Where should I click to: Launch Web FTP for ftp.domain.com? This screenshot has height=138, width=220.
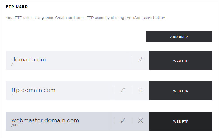(181, 91)
